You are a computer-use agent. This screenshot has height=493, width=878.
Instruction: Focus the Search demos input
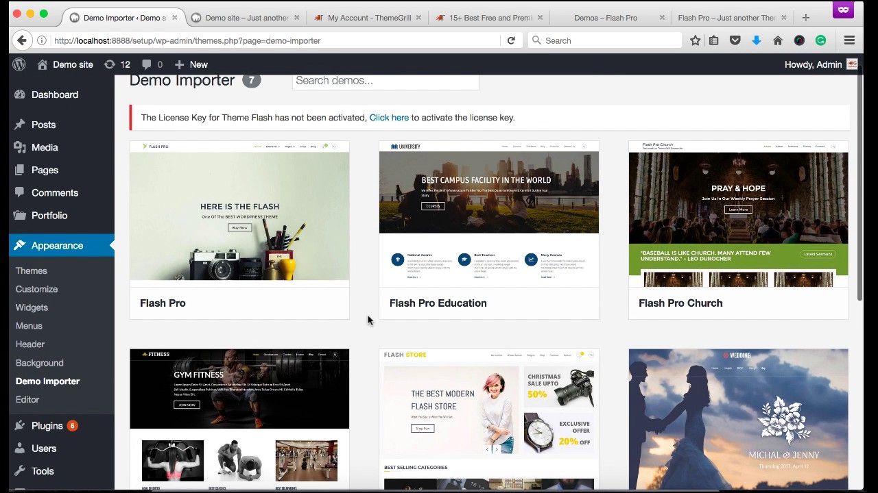click(385, 81)
